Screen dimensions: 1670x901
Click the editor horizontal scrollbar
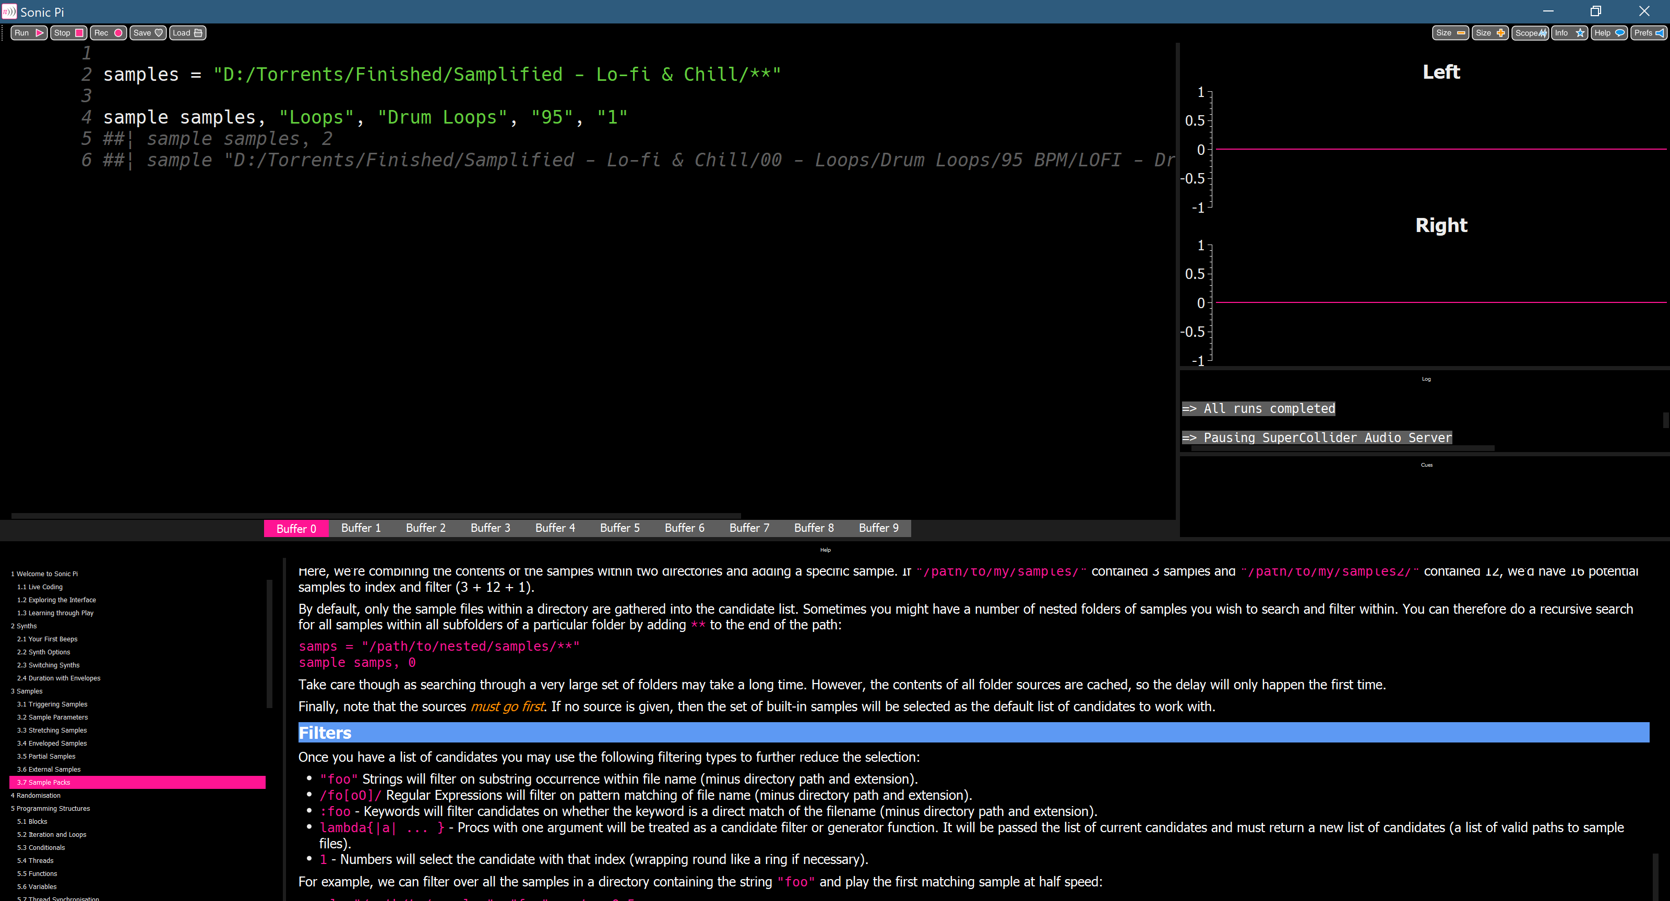click(x=376, y=516)
